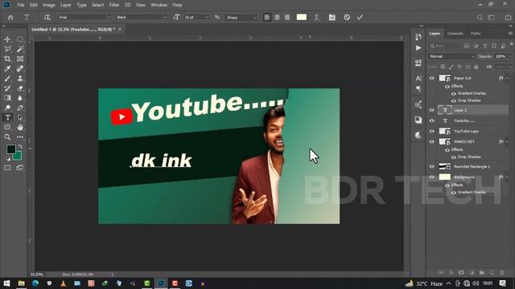Hide the YouTube Logo layer
This screenshot has height=289, width=515.
coord(432,131)
